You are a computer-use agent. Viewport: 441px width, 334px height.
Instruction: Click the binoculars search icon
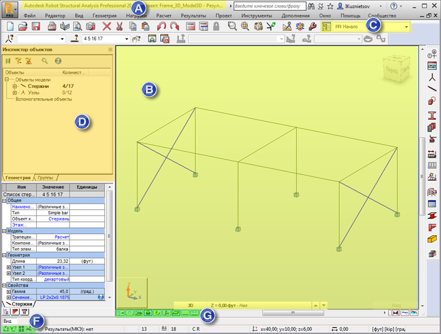click(311, 6)
